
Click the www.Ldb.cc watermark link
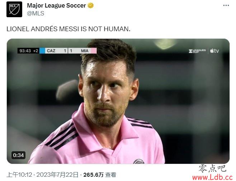213,177
